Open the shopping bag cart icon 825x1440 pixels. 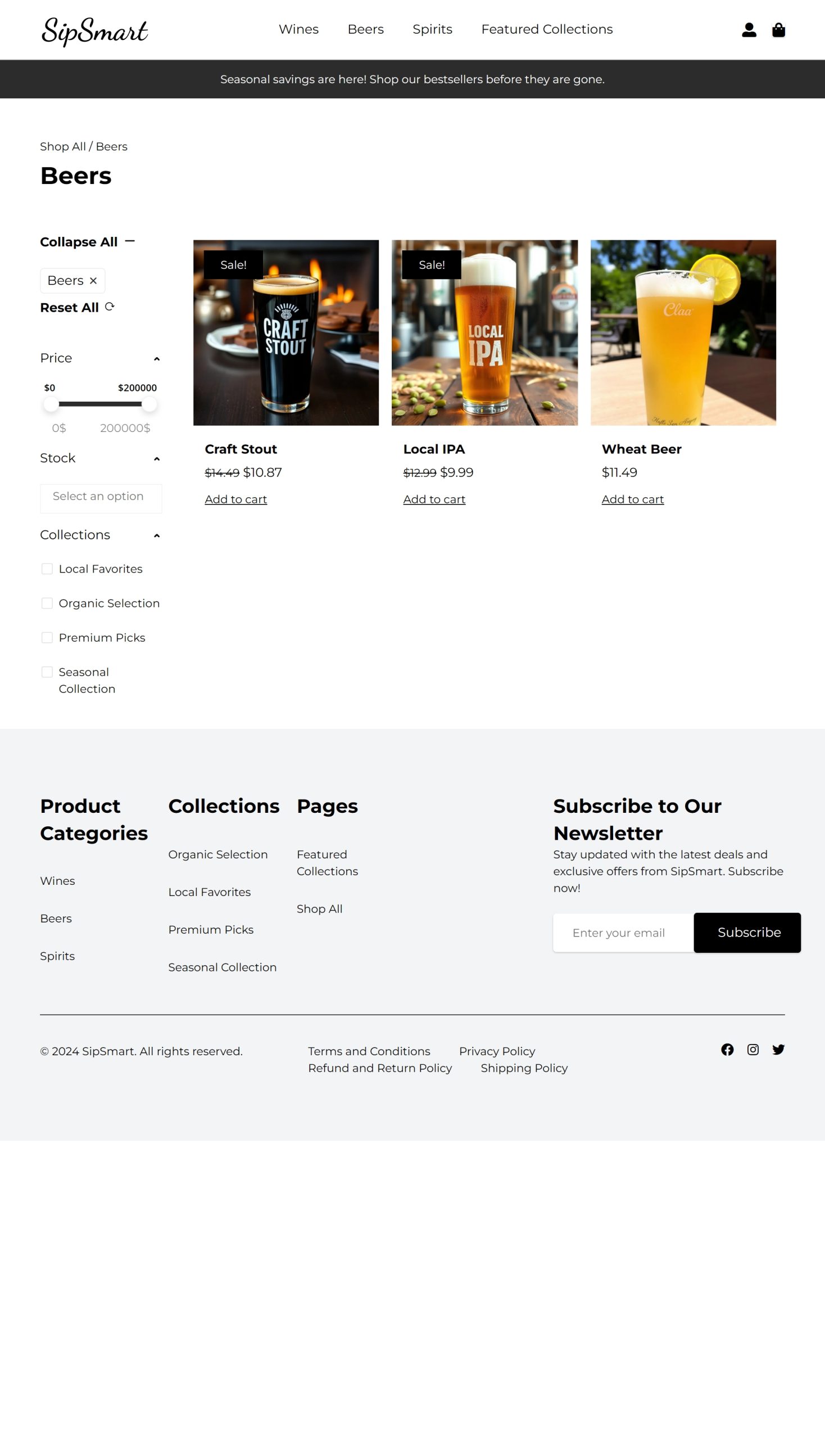point(778,29)
